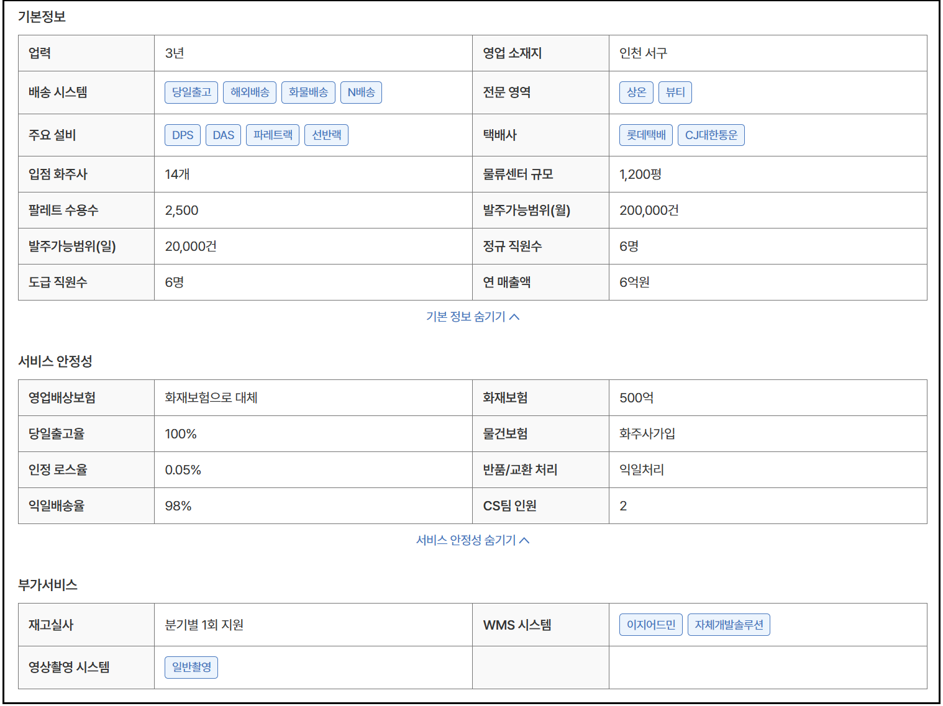Select the 롯데택배 courier tag
Image resolution: width=943 pixels, height=706 pixels.
646,135
